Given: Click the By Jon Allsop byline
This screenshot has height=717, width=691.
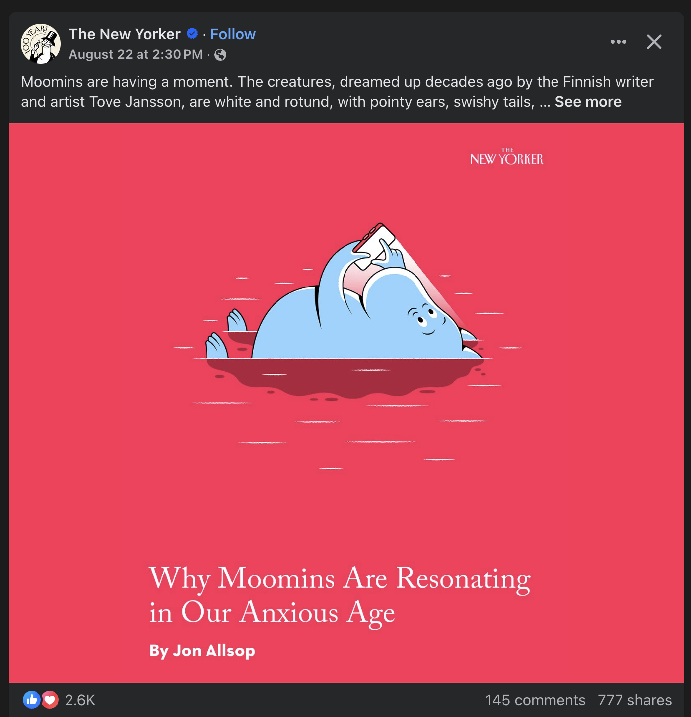Looking at the screenshot, I should coord(202,651).
